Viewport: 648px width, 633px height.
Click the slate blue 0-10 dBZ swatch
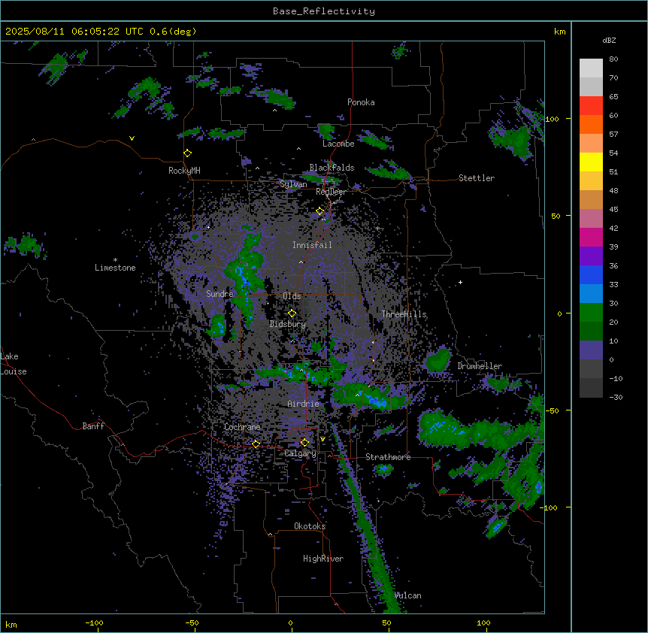tap(591, 350)
